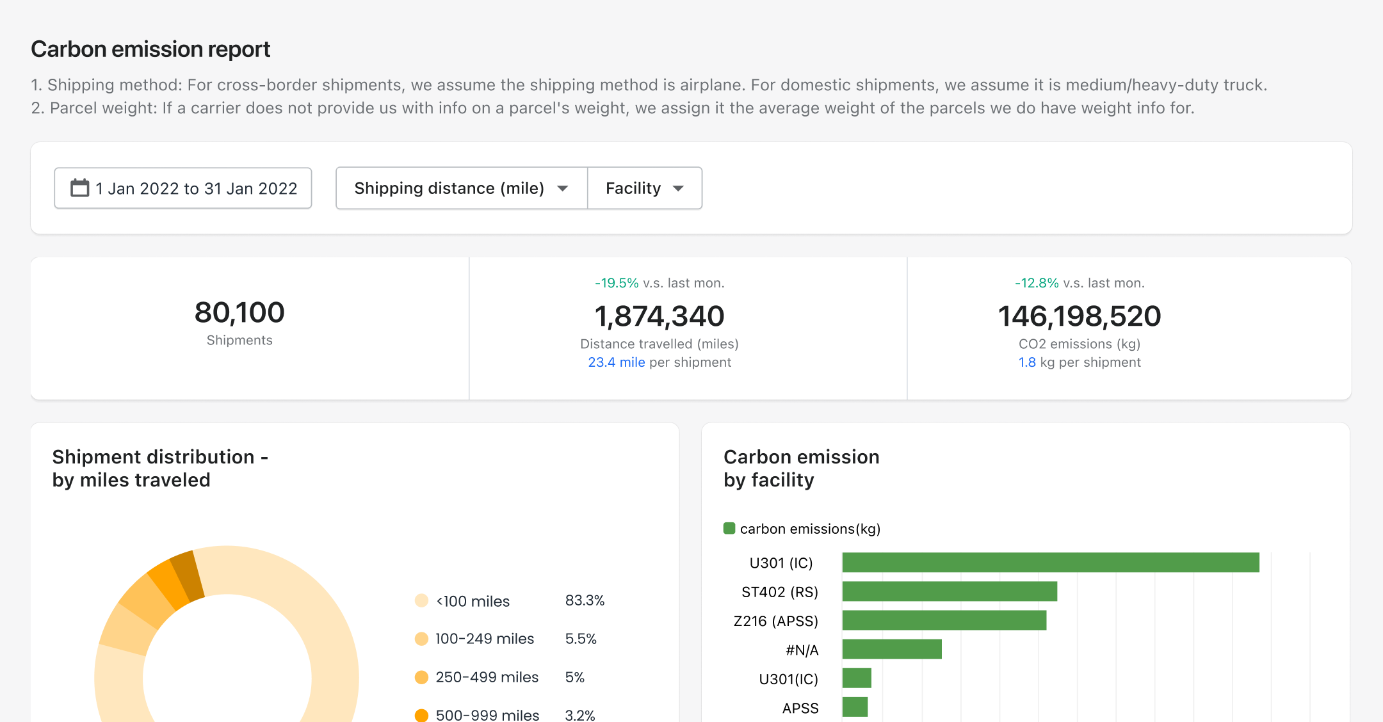Click the ST402 (RS) emission bar
The height and width of the screenshot is (722, 1383).
point(950,591)
